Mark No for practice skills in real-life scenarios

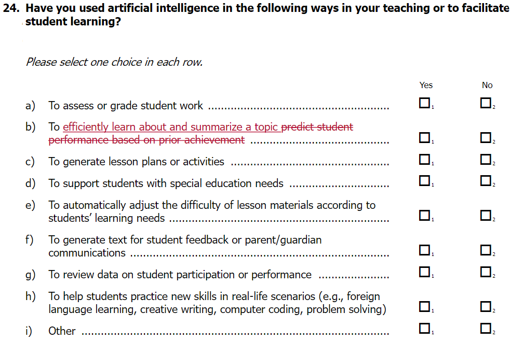(486, 307)
